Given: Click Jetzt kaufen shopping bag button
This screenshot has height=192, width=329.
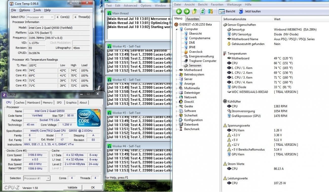Looking at the screenshot, I should (250, 11).
